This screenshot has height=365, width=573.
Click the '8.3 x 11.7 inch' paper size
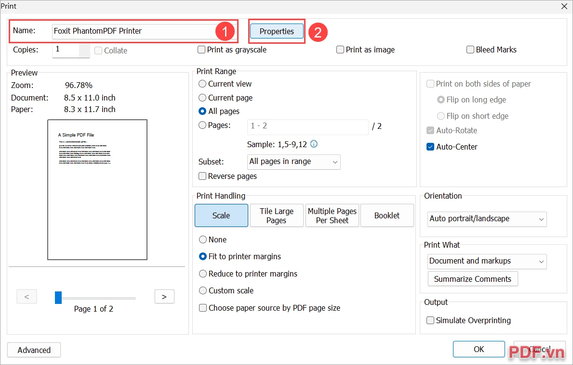tap(90, 109)
